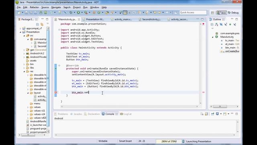
Task: Toggle Sort alphabetically in Outline
Action: (216, 25)
